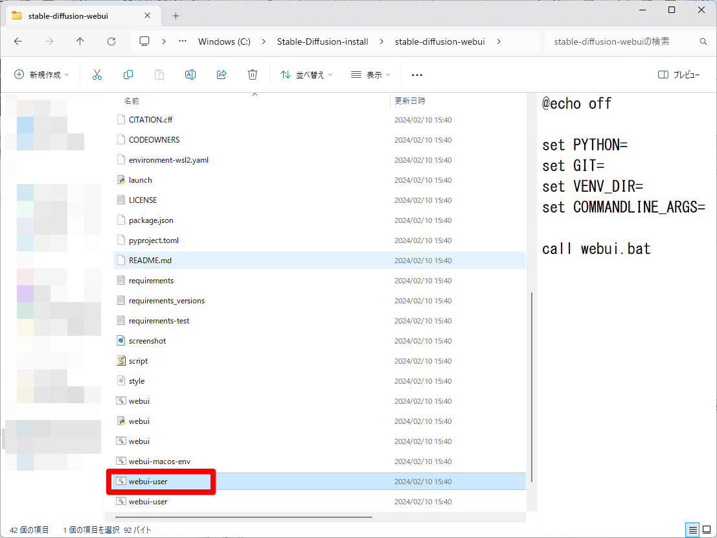717x538 pixels.
Task: Click the vertical scrollbar of file list
Action: click(531, 386)
